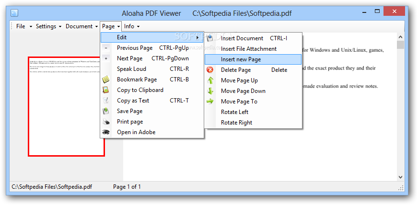The image size is (418, 205).
Task: Select Previous Page menu entry
Action: coord(152,48)
